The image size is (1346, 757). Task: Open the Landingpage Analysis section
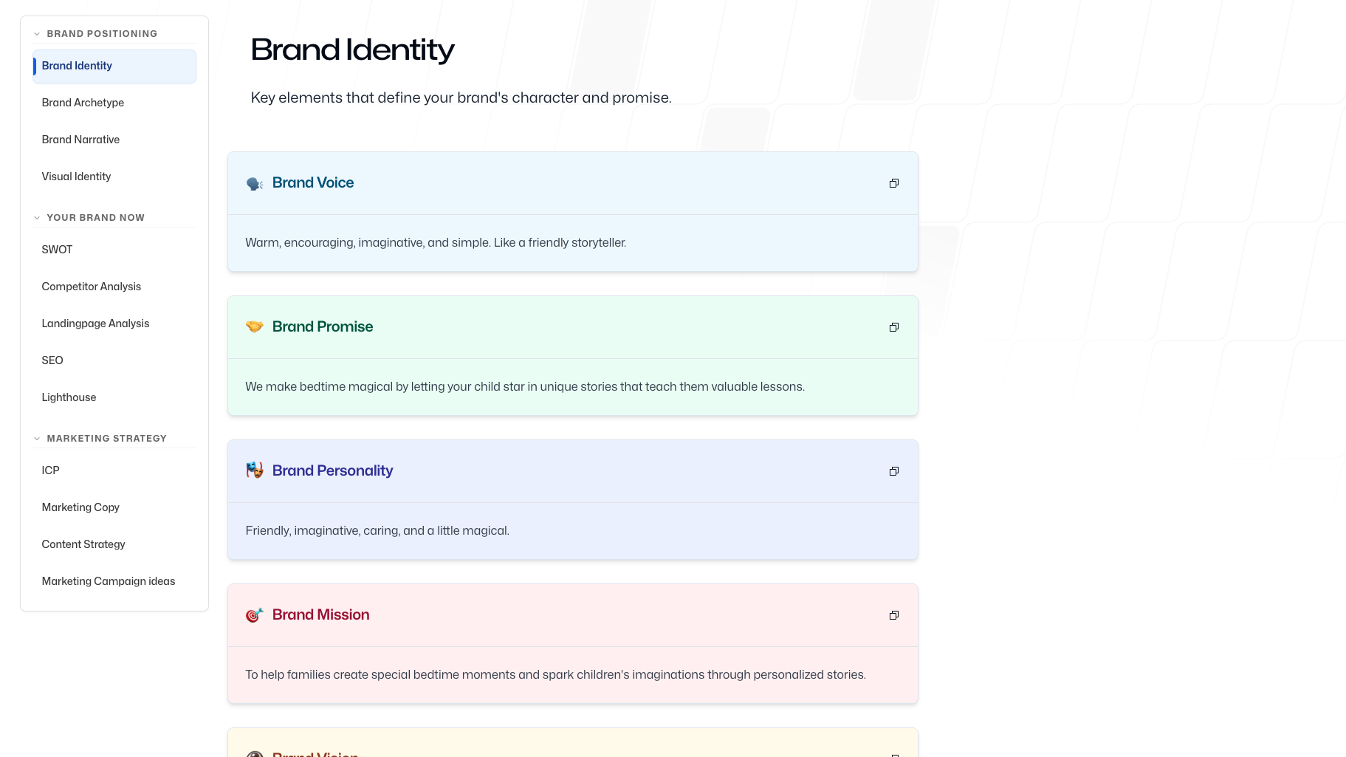[95, 323]
